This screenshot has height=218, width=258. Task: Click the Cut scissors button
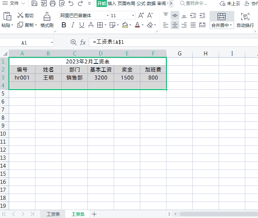tap(26, 15)
